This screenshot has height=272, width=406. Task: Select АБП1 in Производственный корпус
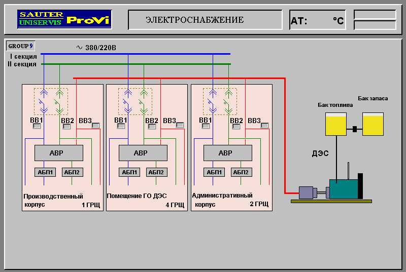pos(45,172)
